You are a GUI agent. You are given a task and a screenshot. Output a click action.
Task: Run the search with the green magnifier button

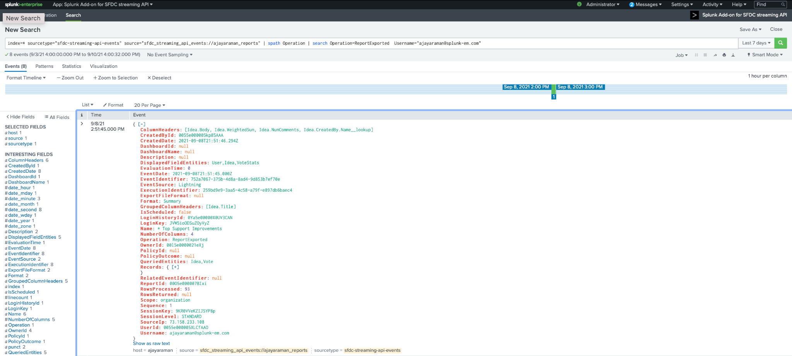pos(780,43)
